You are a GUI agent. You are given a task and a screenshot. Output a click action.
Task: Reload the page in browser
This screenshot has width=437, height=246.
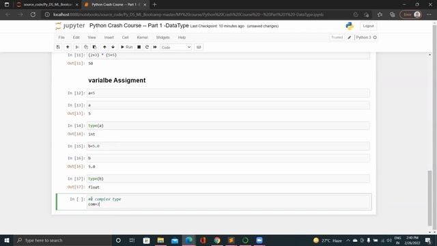point(33,14)
